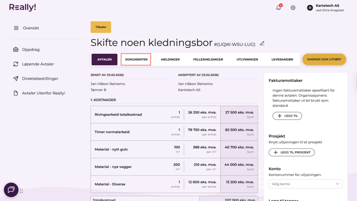
Task: Switch to the Avtalen tab
Action: pyautogui.click(x=104, y=60)
